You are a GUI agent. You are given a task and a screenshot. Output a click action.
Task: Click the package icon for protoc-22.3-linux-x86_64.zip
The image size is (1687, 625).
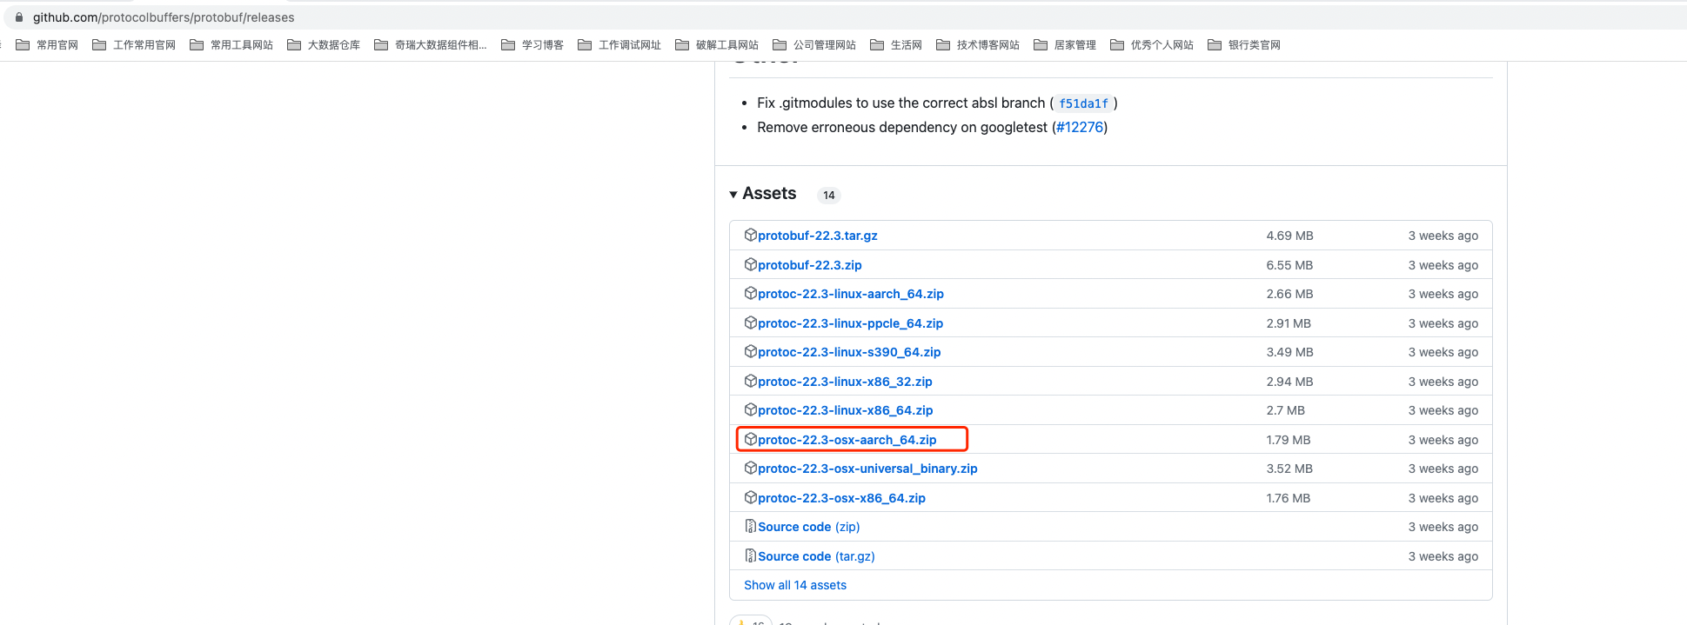tap(750, 409)
